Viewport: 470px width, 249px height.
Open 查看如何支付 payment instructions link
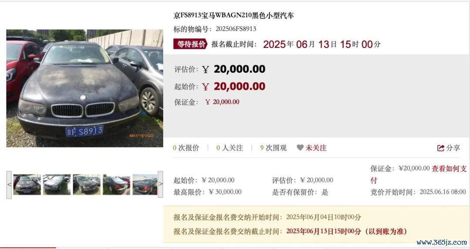click(419, 174)
